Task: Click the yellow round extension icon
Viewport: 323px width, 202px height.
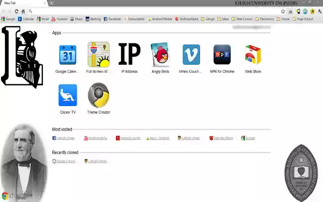Action: tap(312, 11)
